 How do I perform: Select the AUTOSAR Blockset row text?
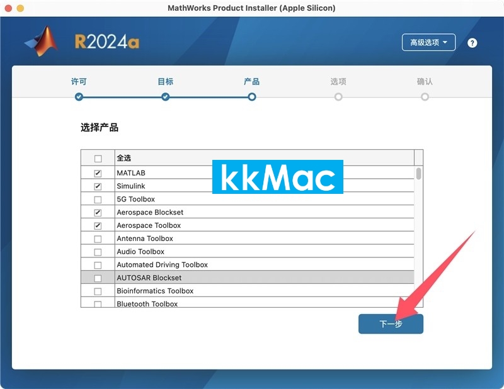point(149,278)
